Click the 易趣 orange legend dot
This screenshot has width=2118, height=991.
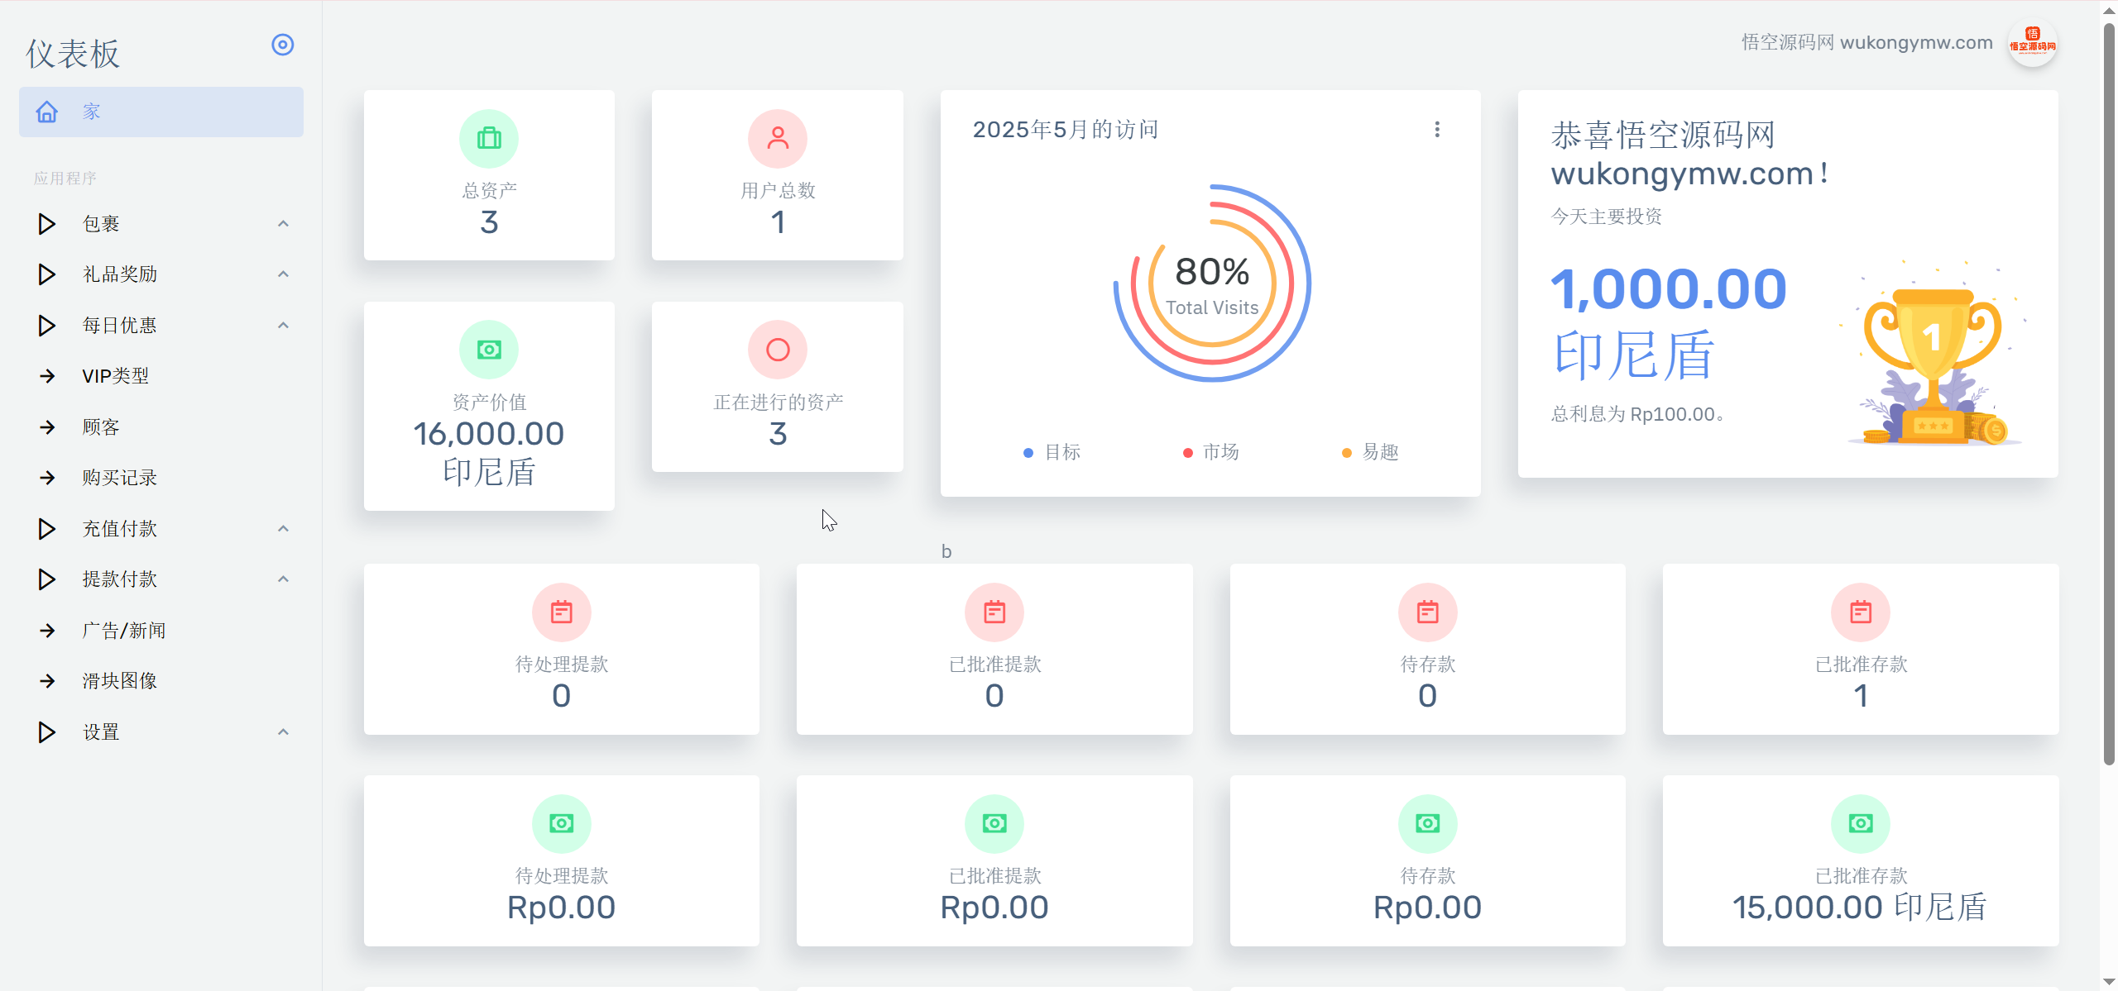click(1347, 453)
